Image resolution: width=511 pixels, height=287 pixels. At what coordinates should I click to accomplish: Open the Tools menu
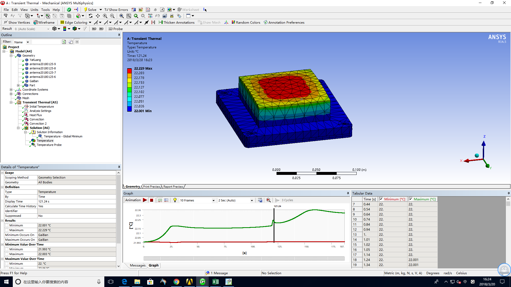click(x=45, y=10)
